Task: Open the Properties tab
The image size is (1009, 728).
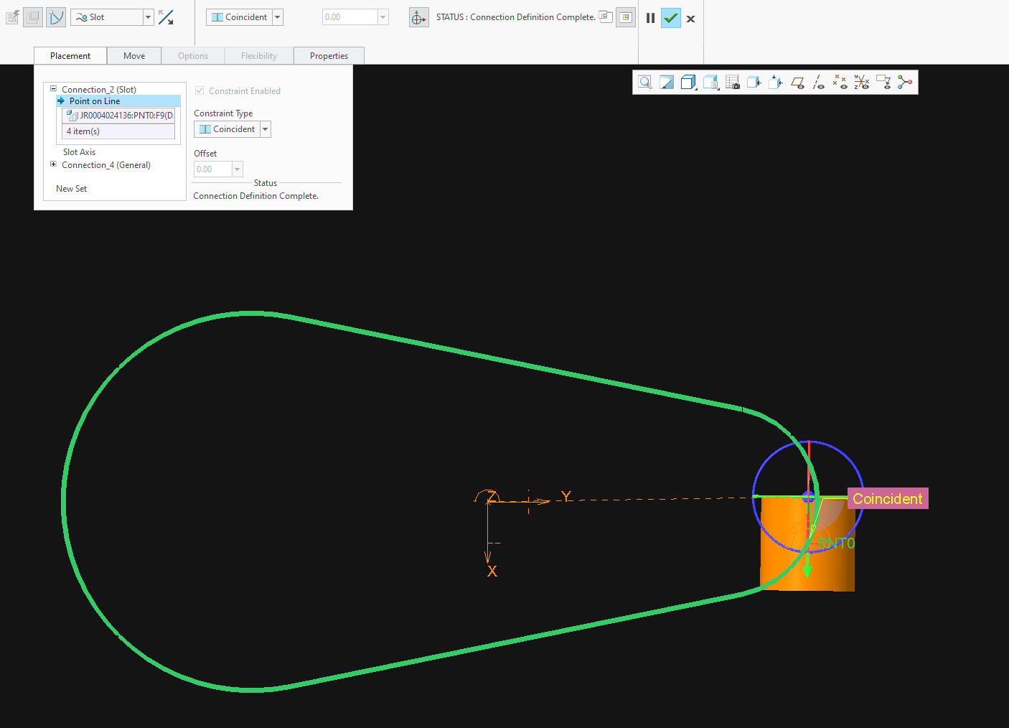Action: click(329, 55)
